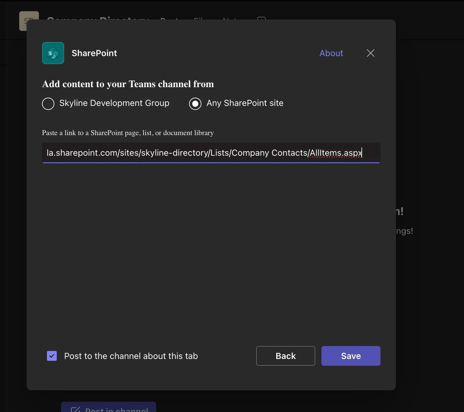Open the About link
This screenshot has height=412, width=464.
pos(331,53)
